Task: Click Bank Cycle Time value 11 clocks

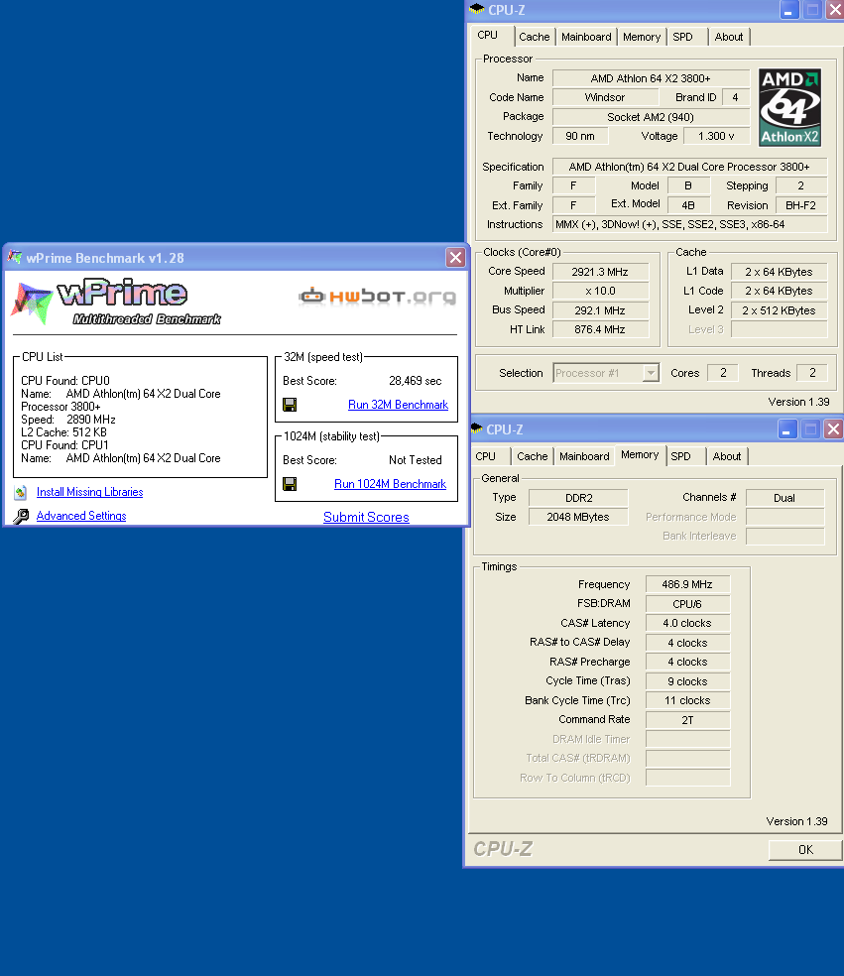Action: pos(687,700)
